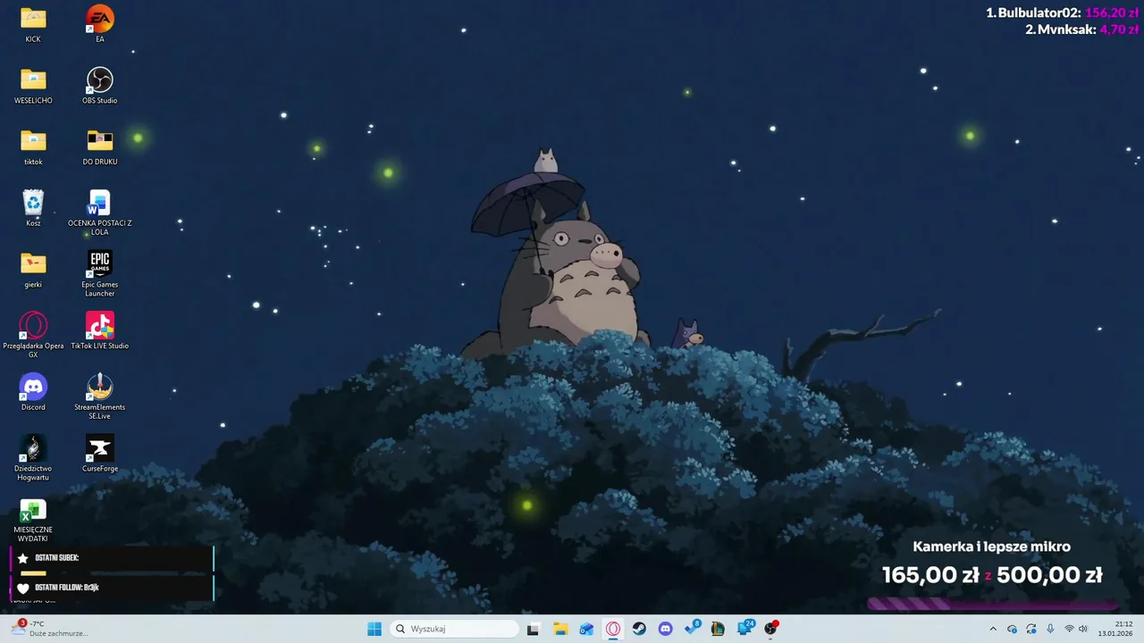Open Wi-Fi network quick settings

click(x=1069, y=629)
